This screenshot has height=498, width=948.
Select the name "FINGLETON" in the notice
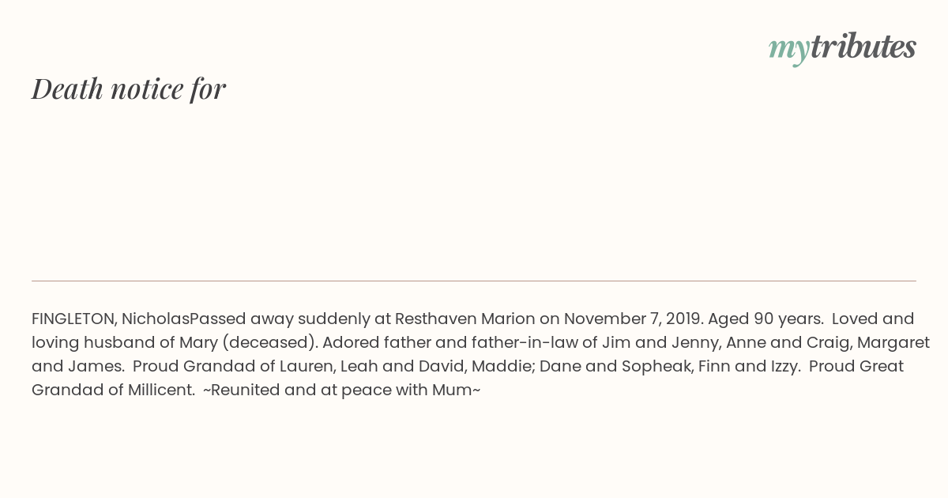click(x=73, y=319)
